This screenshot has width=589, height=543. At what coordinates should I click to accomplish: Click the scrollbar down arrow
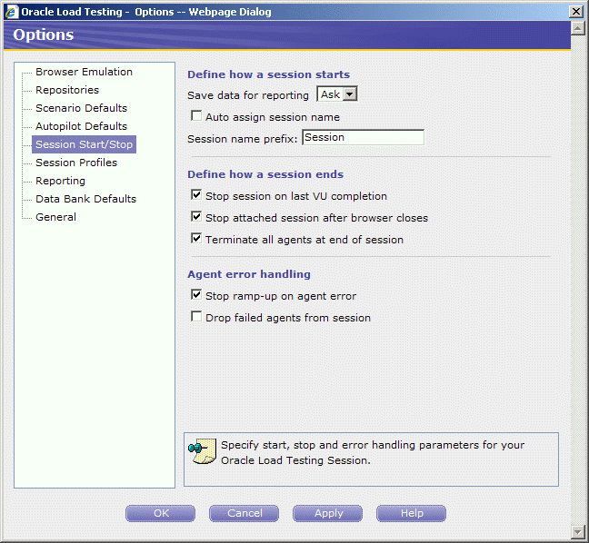coord(577,531)
